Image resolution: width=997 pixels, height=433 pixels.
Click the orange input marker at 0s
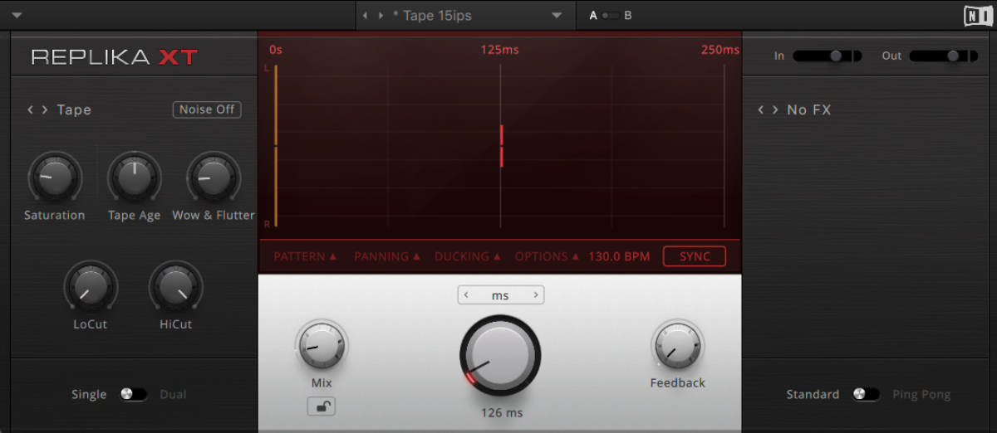(276, 145)
